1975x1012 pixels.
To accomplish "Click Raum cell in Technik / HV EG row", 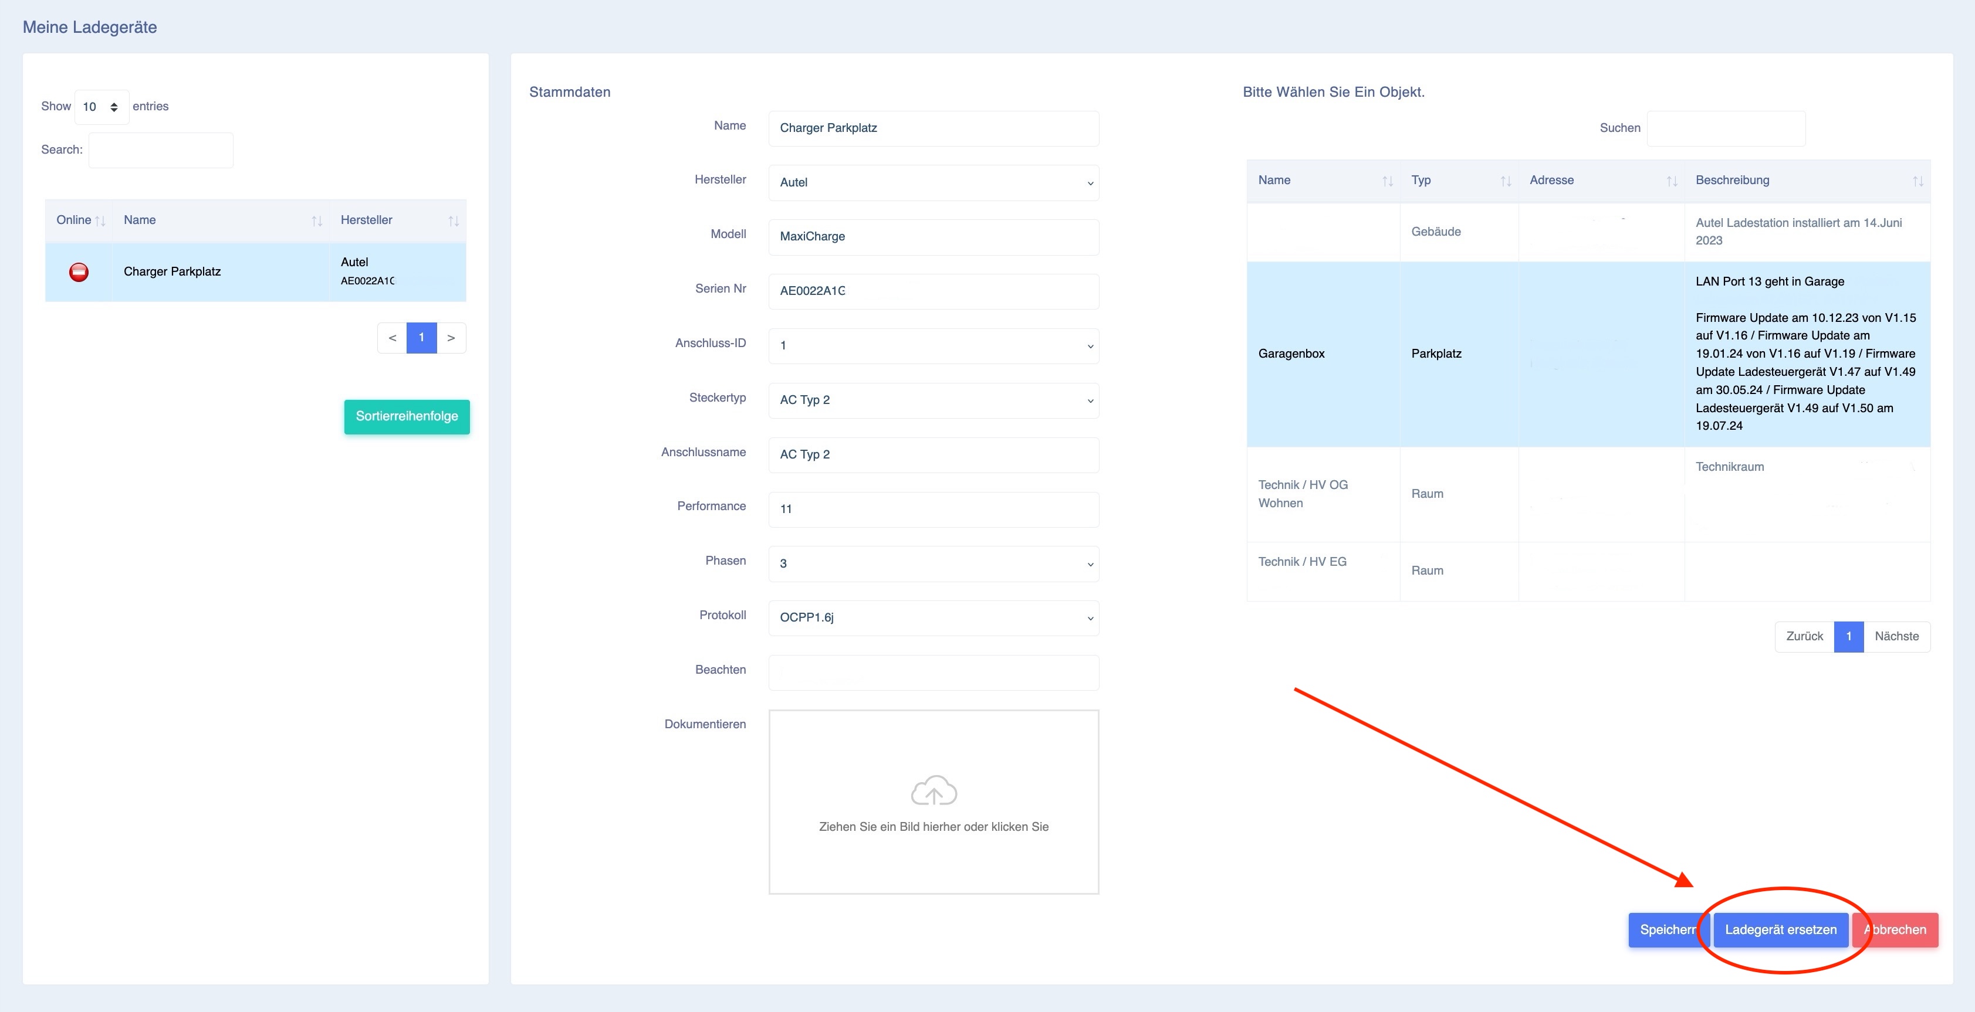I will click(1459, 572).
